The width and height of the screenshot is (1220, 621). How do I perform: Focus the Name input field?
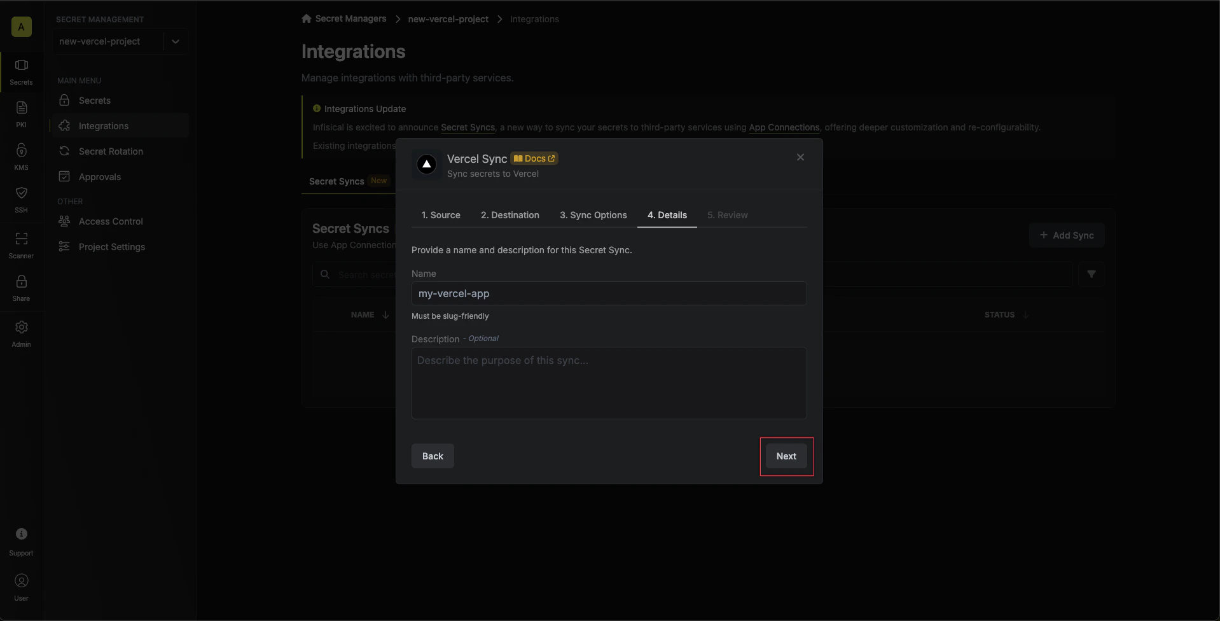609,293
